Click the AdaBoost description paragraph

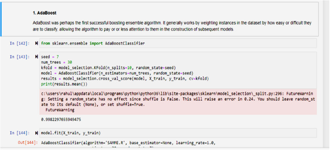(x=172, y=26)
